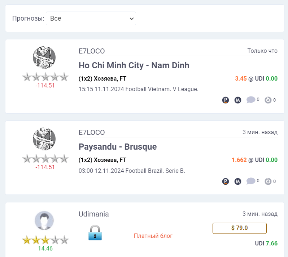Open comments bubble on Ho Chi Minh City forecast

click(251, 100)
